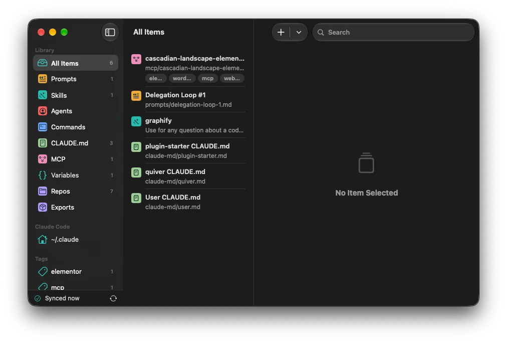Click the path claude-md/quiver.md
This screenshot has width=507, height=343.
click(175, 181)
